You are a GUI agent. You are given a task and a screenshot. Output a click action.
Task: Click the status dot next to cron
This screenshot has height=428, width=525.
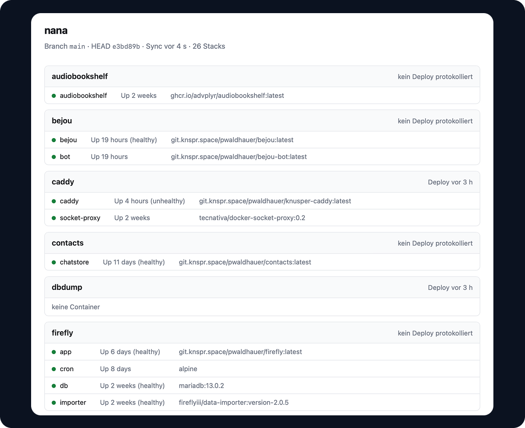pos(53,369)
